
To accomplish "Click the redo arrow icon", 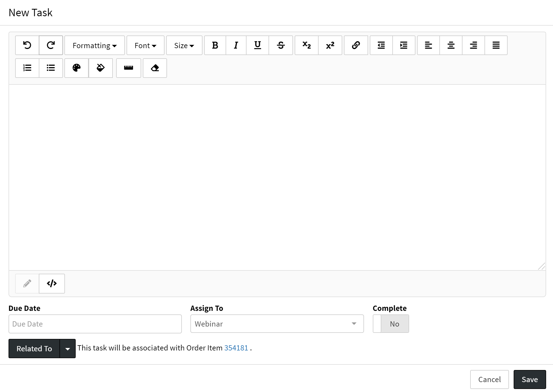I will coord(51,45).
